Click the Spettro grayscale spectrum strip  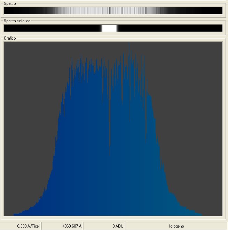coord(113,11)
